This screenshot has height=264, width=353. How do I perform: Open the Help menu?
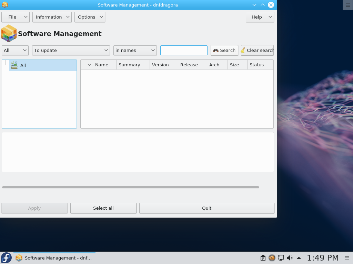point(260,17)
